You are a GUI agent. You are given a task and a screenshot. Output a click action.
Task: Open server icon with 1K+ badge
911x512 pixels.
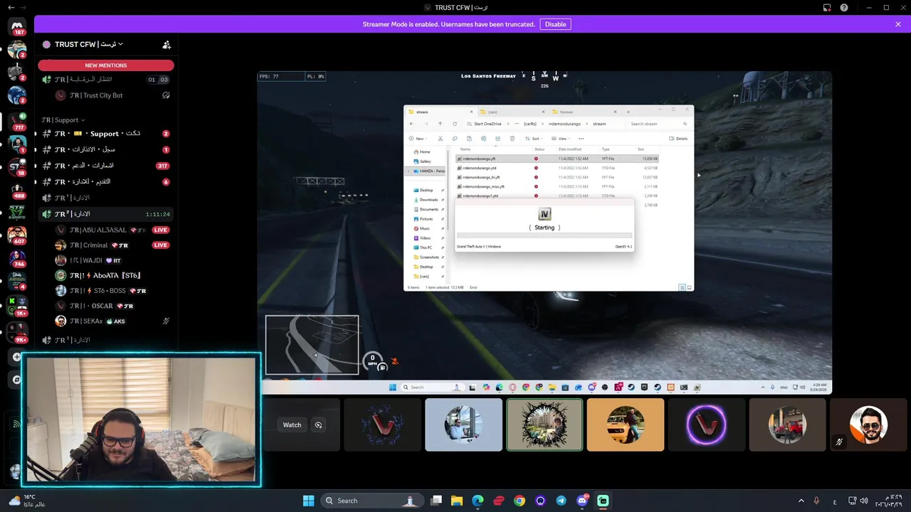[17, 306]
